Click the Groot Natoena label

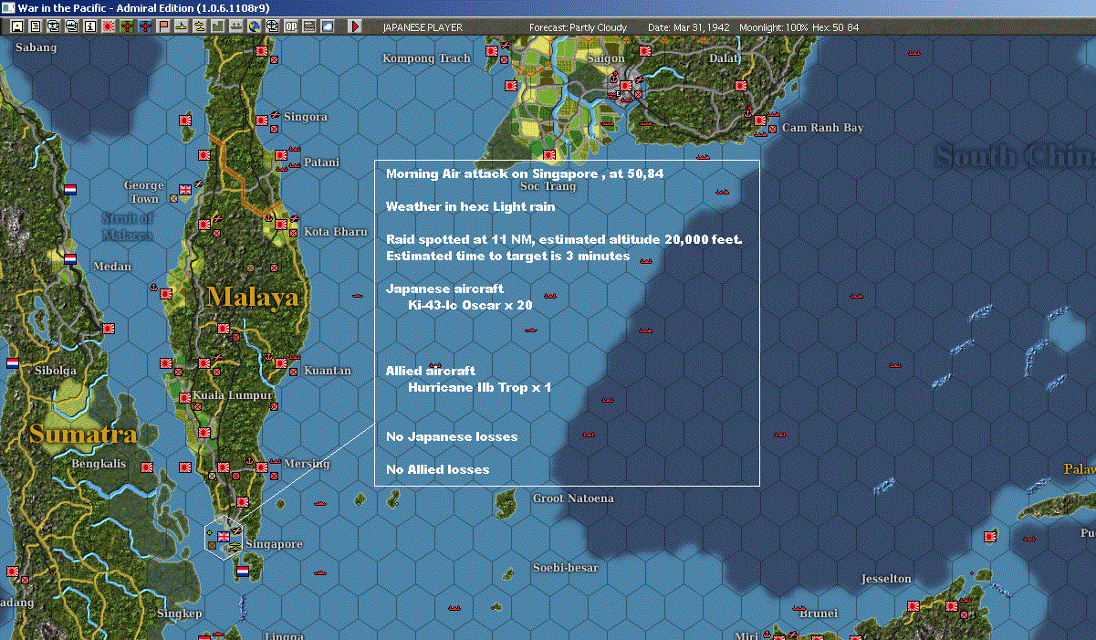click(573, 498)
